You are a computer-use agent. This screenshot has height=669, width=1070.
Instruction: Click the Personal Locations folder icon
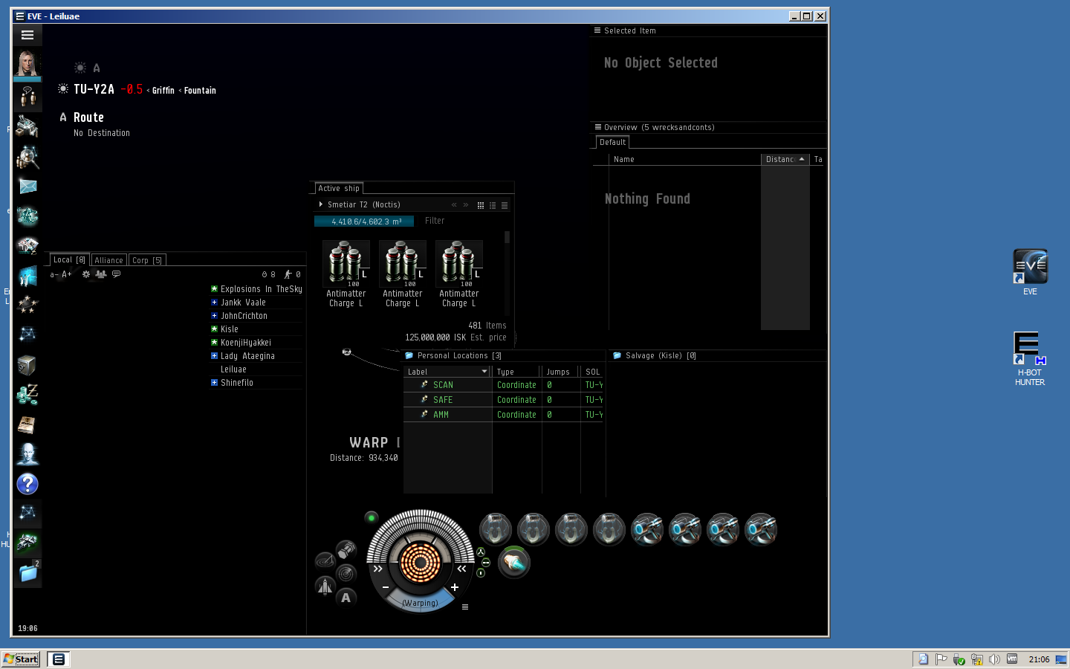point(409,355)
